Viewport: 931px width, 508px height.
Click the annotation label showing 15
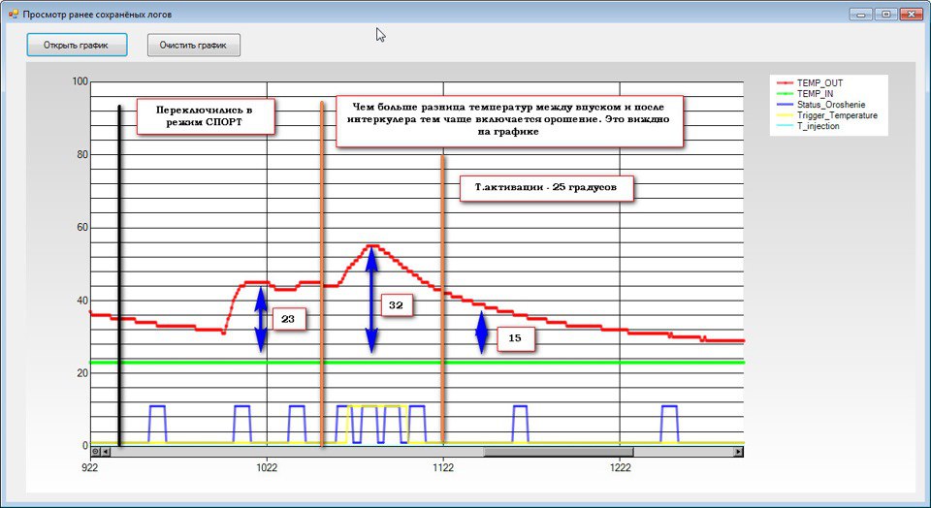[514, 338]
